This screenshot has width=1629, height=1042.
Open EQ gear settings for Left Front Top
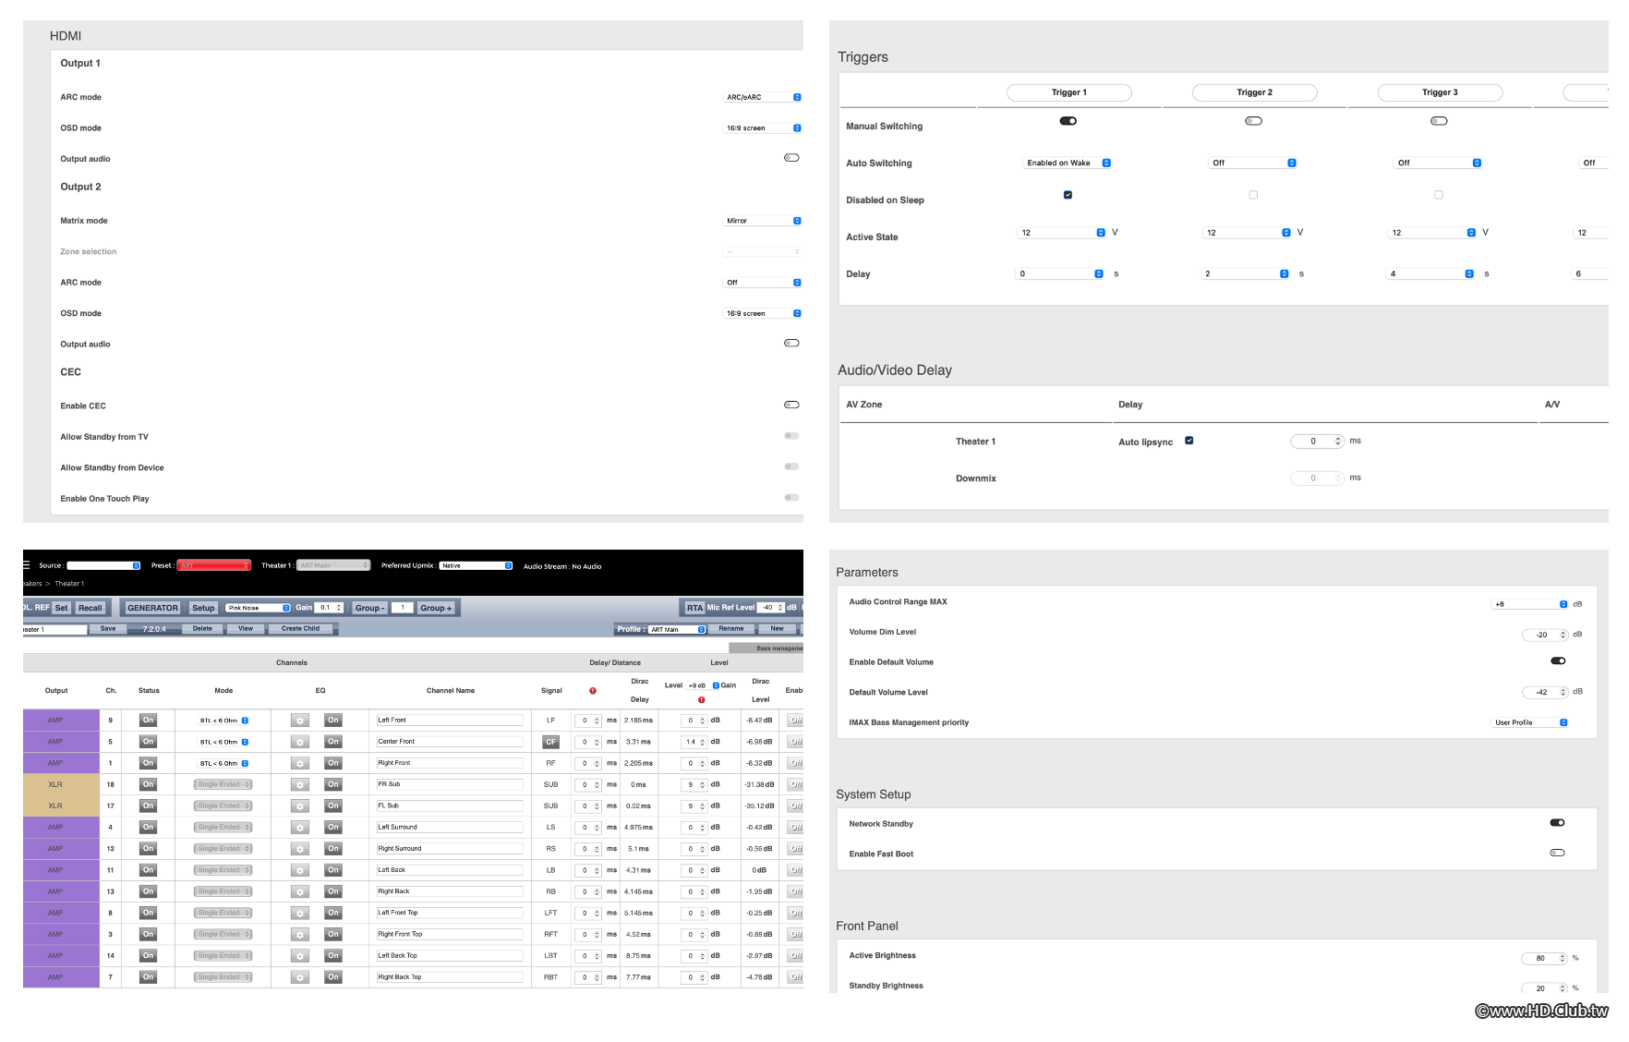pyautogui.click(x=299, y=913)
